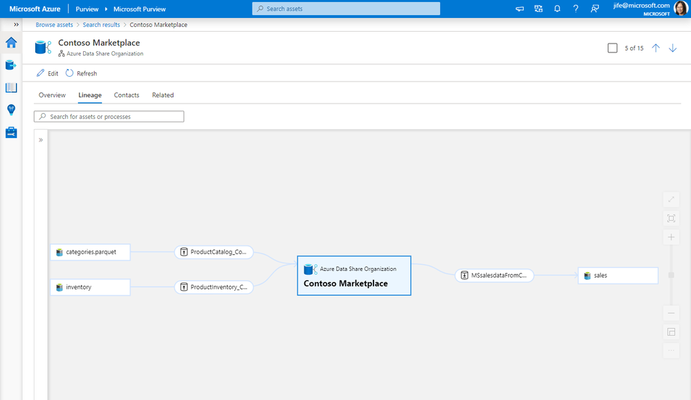Go to next asset with down arrow
The image size is (691, 400).
click(672, 48)
